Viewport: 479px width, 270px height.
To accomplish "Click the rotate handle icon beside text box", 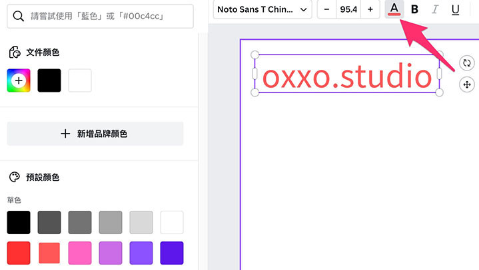I will [x=467, y=63].
